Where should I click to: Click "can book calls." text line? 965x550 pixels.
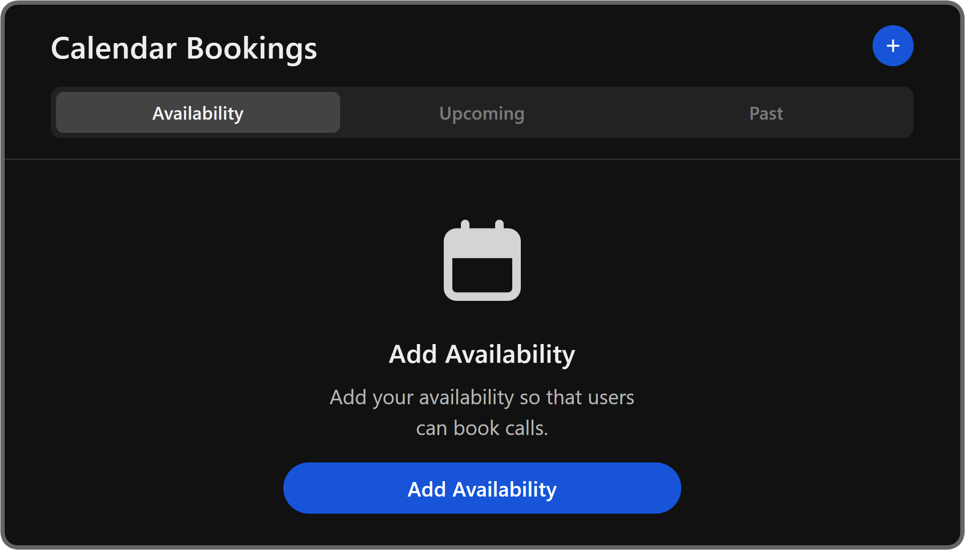coord(482,428)
